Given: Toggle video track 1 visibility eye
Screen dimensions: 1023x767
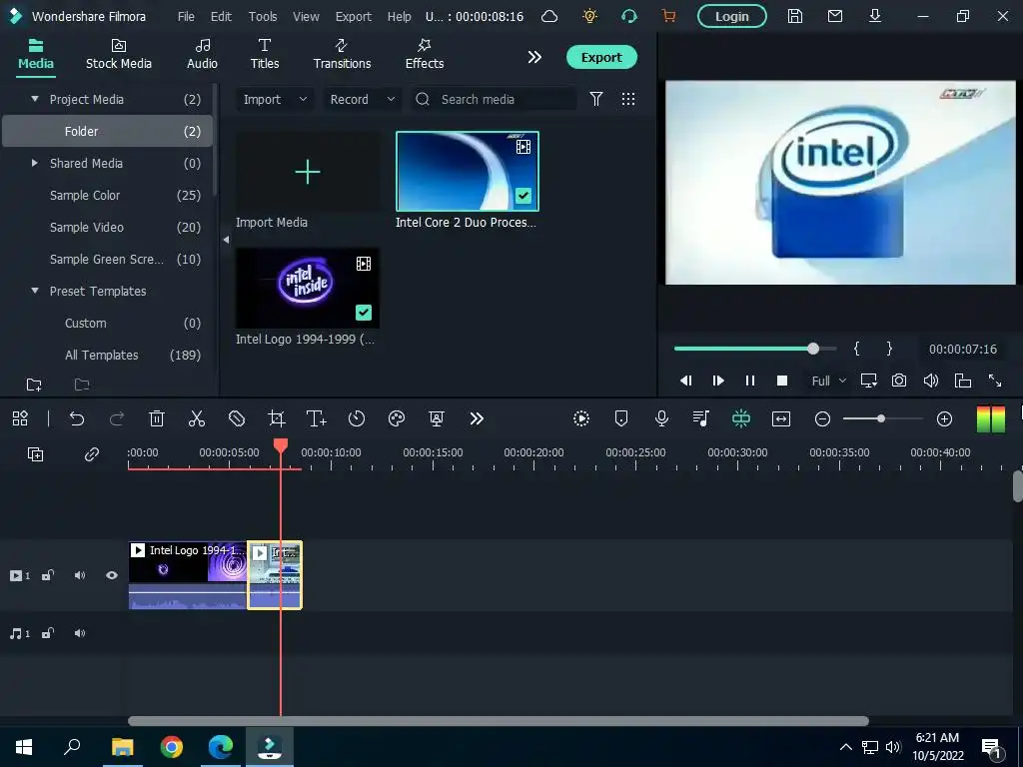Looking at the screenshot, I should 112,575.
